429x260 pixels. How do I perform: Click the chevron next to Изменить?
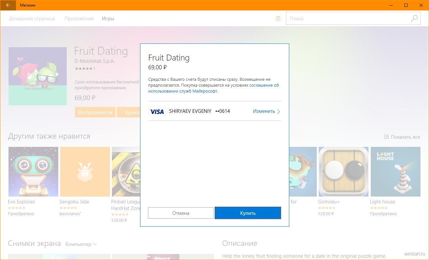click(278, 112)
